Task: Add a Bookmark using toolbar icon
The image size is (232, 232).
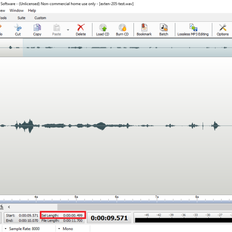Action: [144, 28]
